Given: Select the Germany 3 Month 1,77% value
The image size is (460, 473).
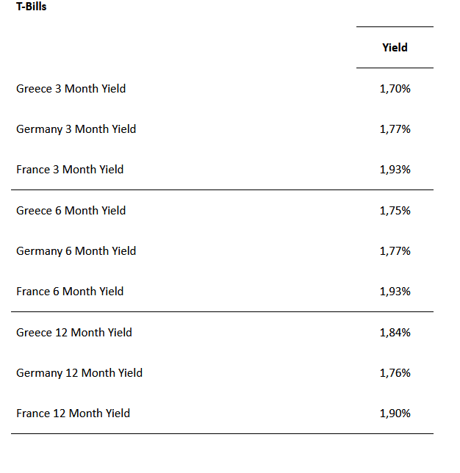Looking at the screenshot, I should 395,129.
